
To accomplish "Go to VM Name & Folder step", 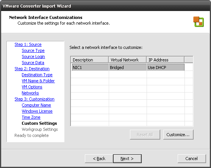I will pos(38,81).
